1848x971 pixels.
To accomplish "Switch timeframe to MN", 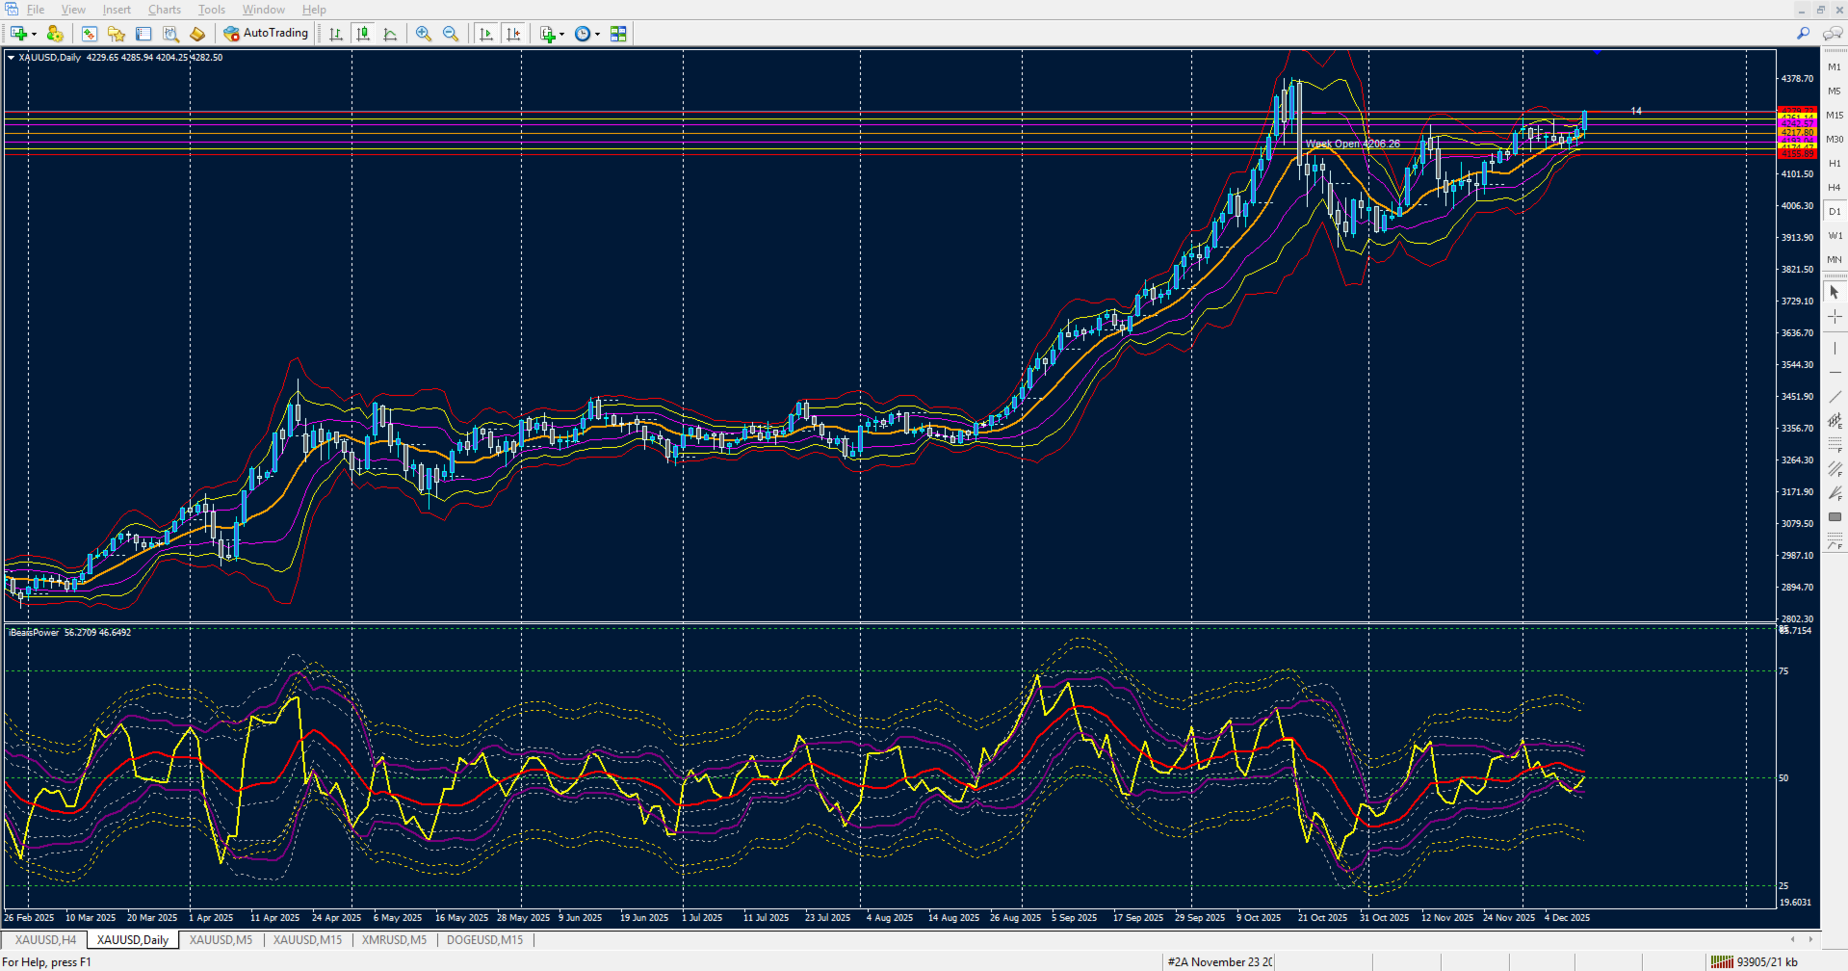I will point(1835,260).
